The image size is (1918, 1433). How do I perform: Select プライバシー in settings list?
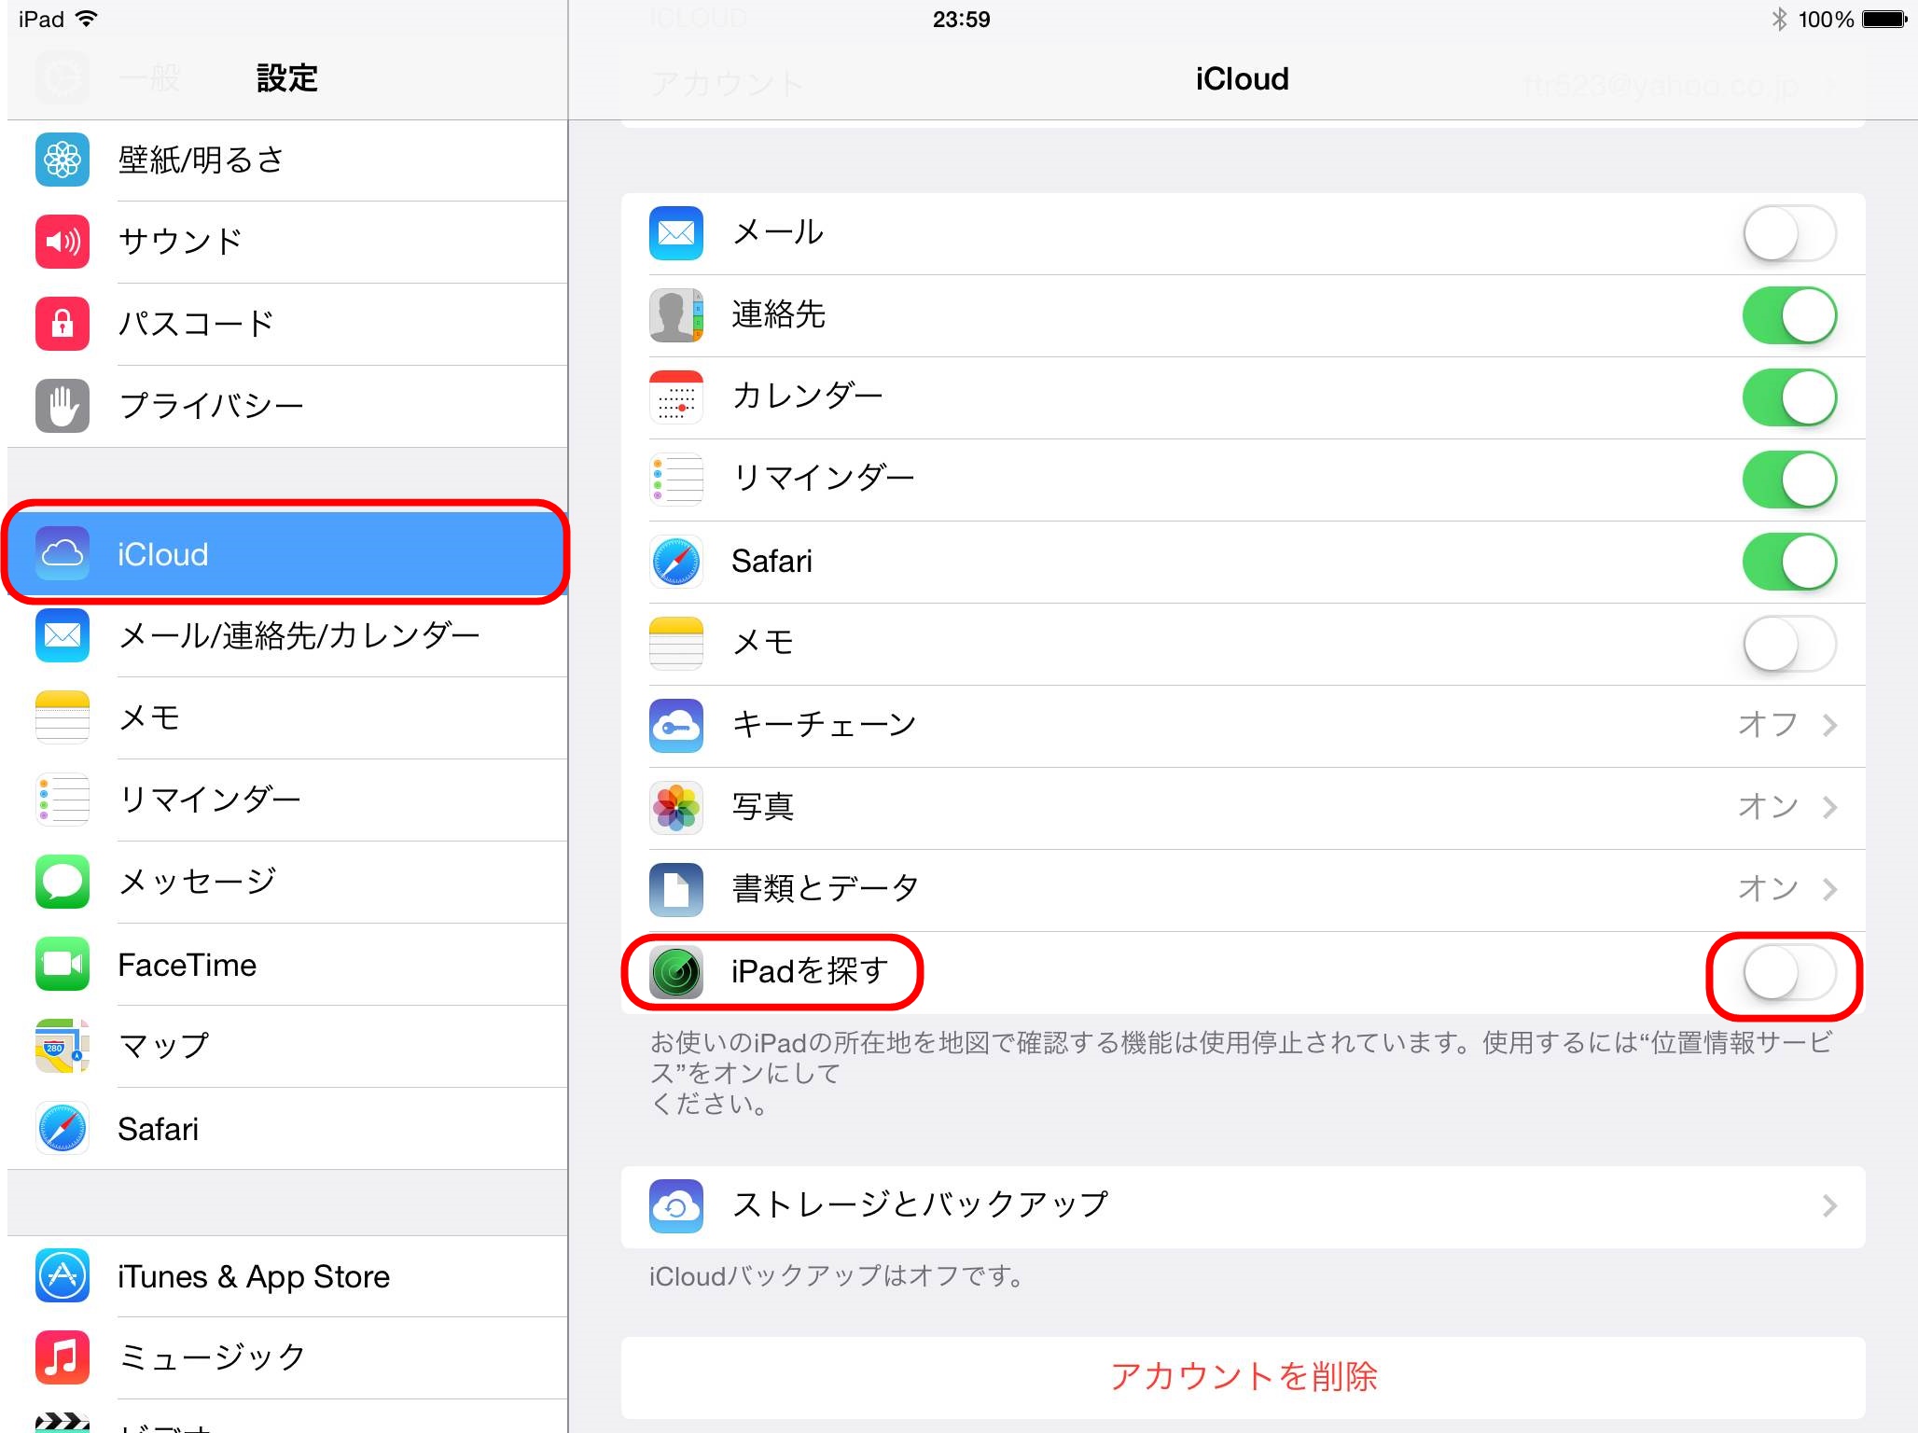[x=287, y=406]
